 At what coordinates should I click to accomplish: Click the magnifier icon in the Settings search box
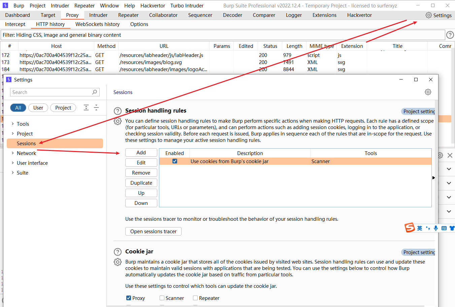95,92
